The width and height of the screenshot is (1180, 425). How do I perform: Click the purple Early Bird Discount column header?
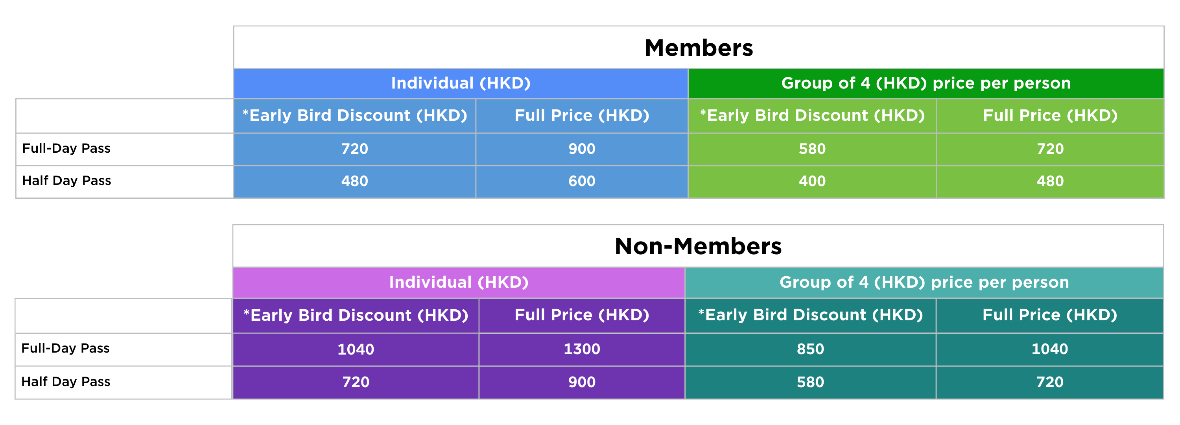(356, 316)
